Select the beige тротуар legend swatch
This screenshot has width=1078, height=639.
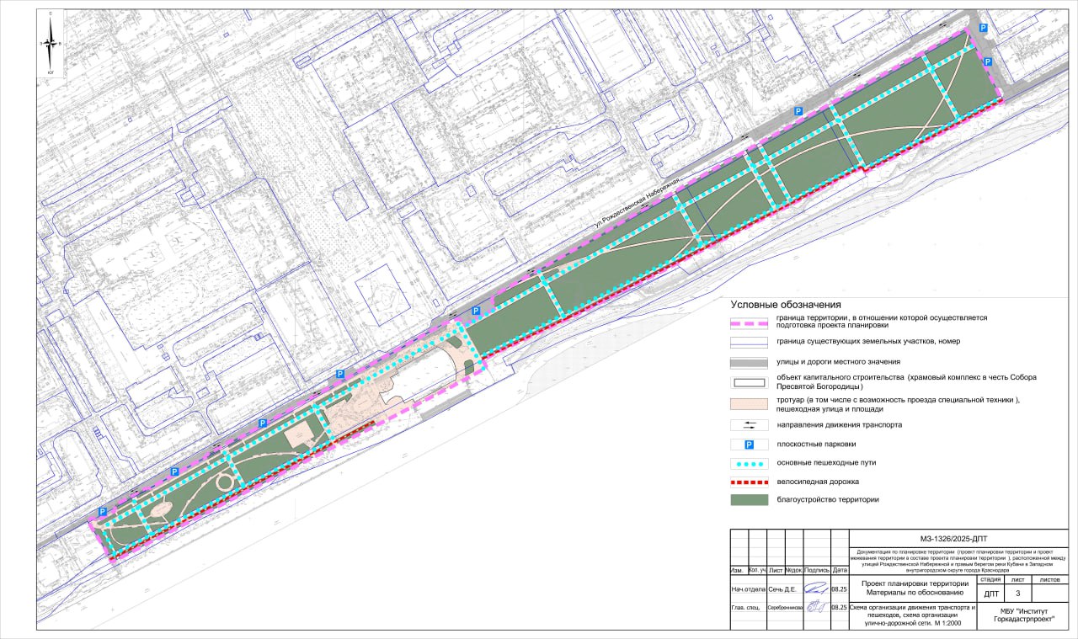[749, 404]
